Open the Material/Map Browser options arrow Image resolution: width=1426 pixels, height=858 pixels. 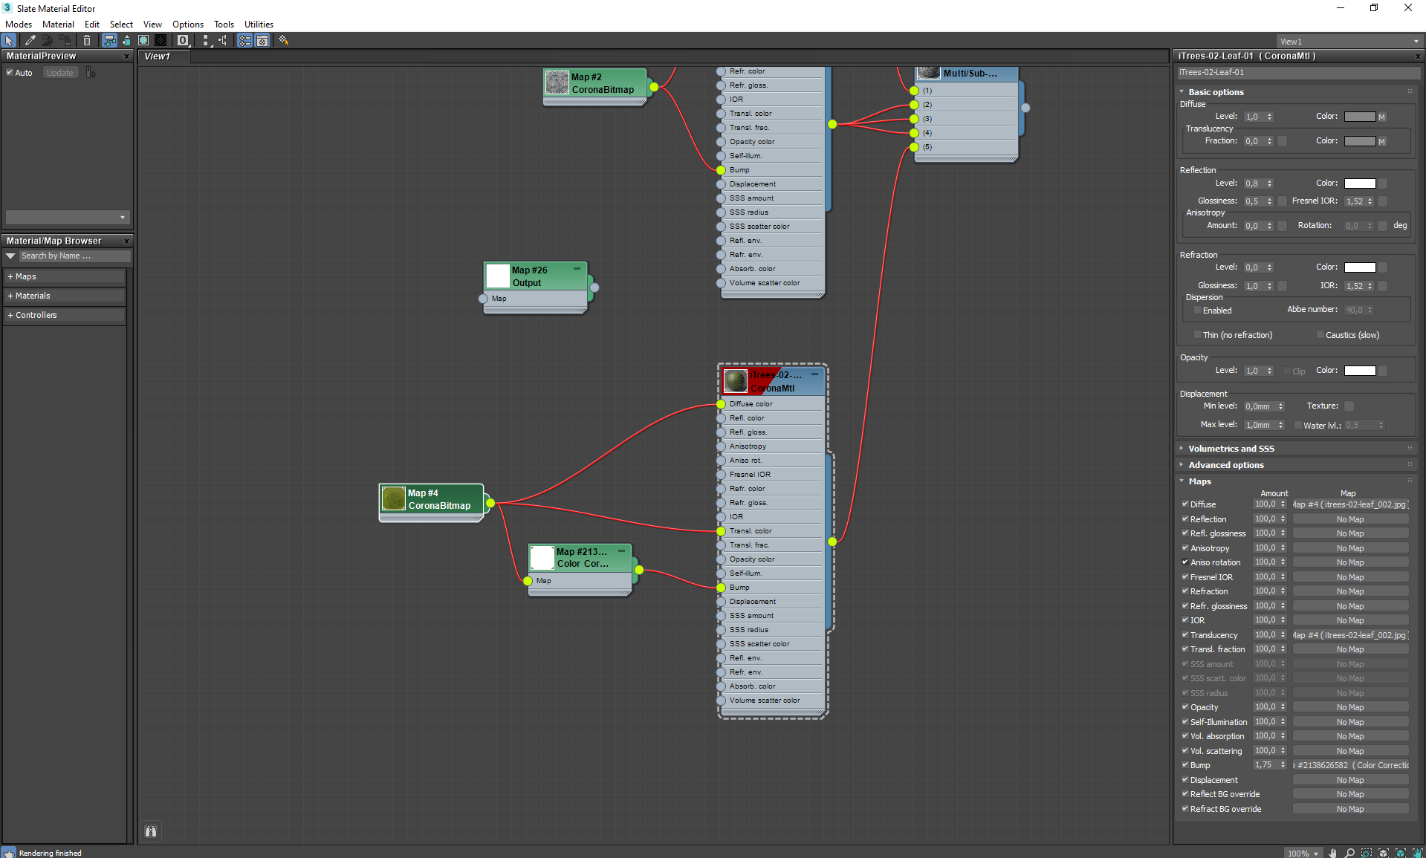pos(10,256)
